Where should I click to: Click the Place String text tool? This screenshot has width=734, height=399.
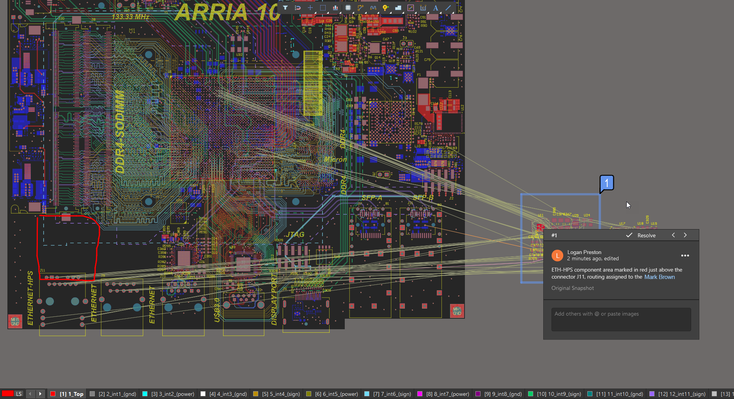pyautogui.click(x=436, y=8)
